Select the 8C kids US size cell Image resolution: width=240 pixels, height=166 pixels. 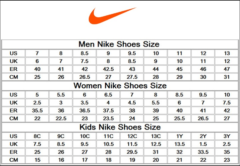pos(37,136)
